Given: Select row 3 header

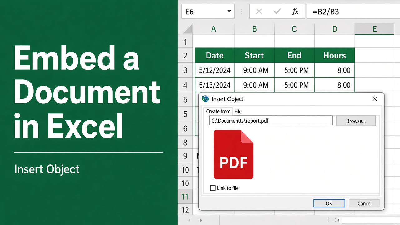Looking at the screenshot, I should click(x=185, y=70).
